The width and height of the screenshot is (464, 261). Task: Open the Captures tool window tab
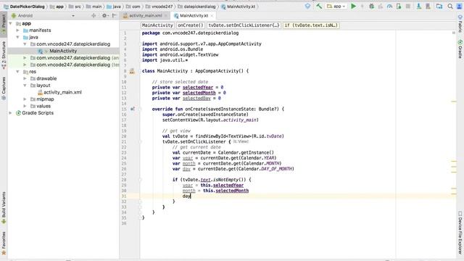4,88
